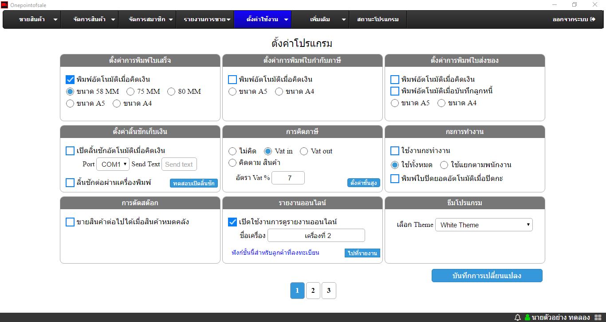
Task: Select Vat out radio option
Action: coord(304,151)
